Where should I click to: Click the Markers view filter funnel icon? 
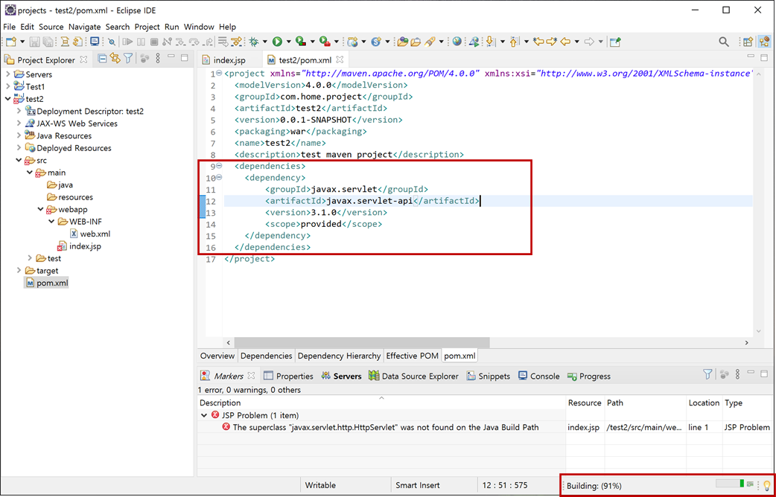[x=707, y=374]
